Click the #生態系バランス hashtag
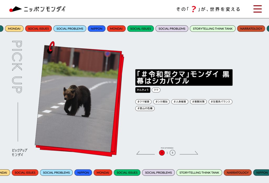 point(220,102)
